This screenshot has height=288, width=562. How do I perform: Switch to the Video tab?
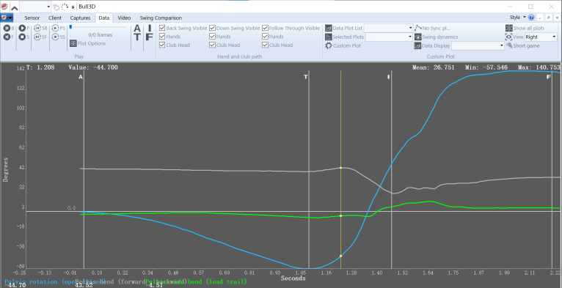pyautogui.click(x=125, y=18)
